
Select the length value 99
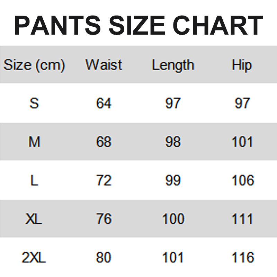173,180
